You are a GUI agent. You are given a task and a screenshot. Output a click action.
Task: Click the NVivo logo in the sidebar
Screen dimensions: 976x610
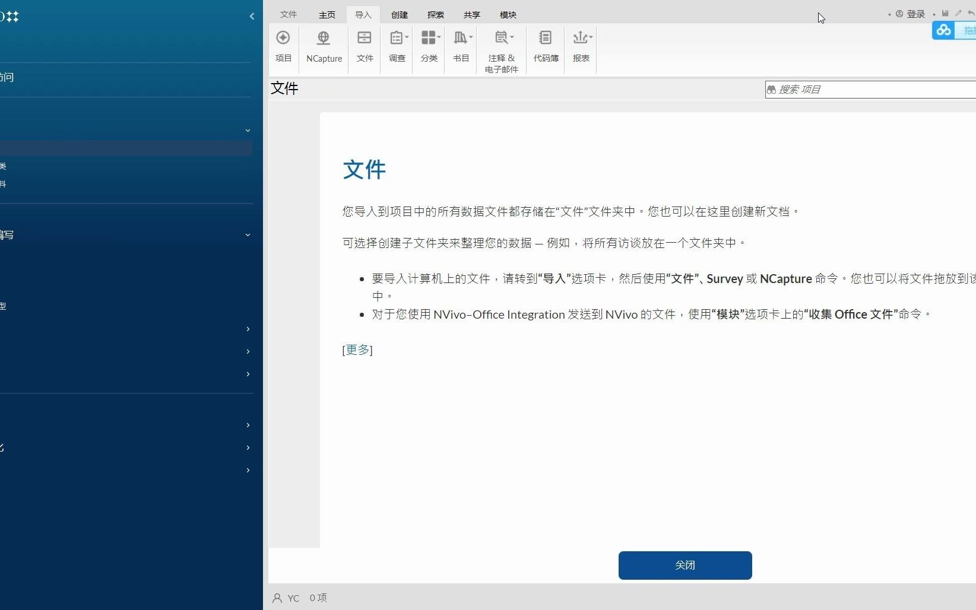(9, 17)
